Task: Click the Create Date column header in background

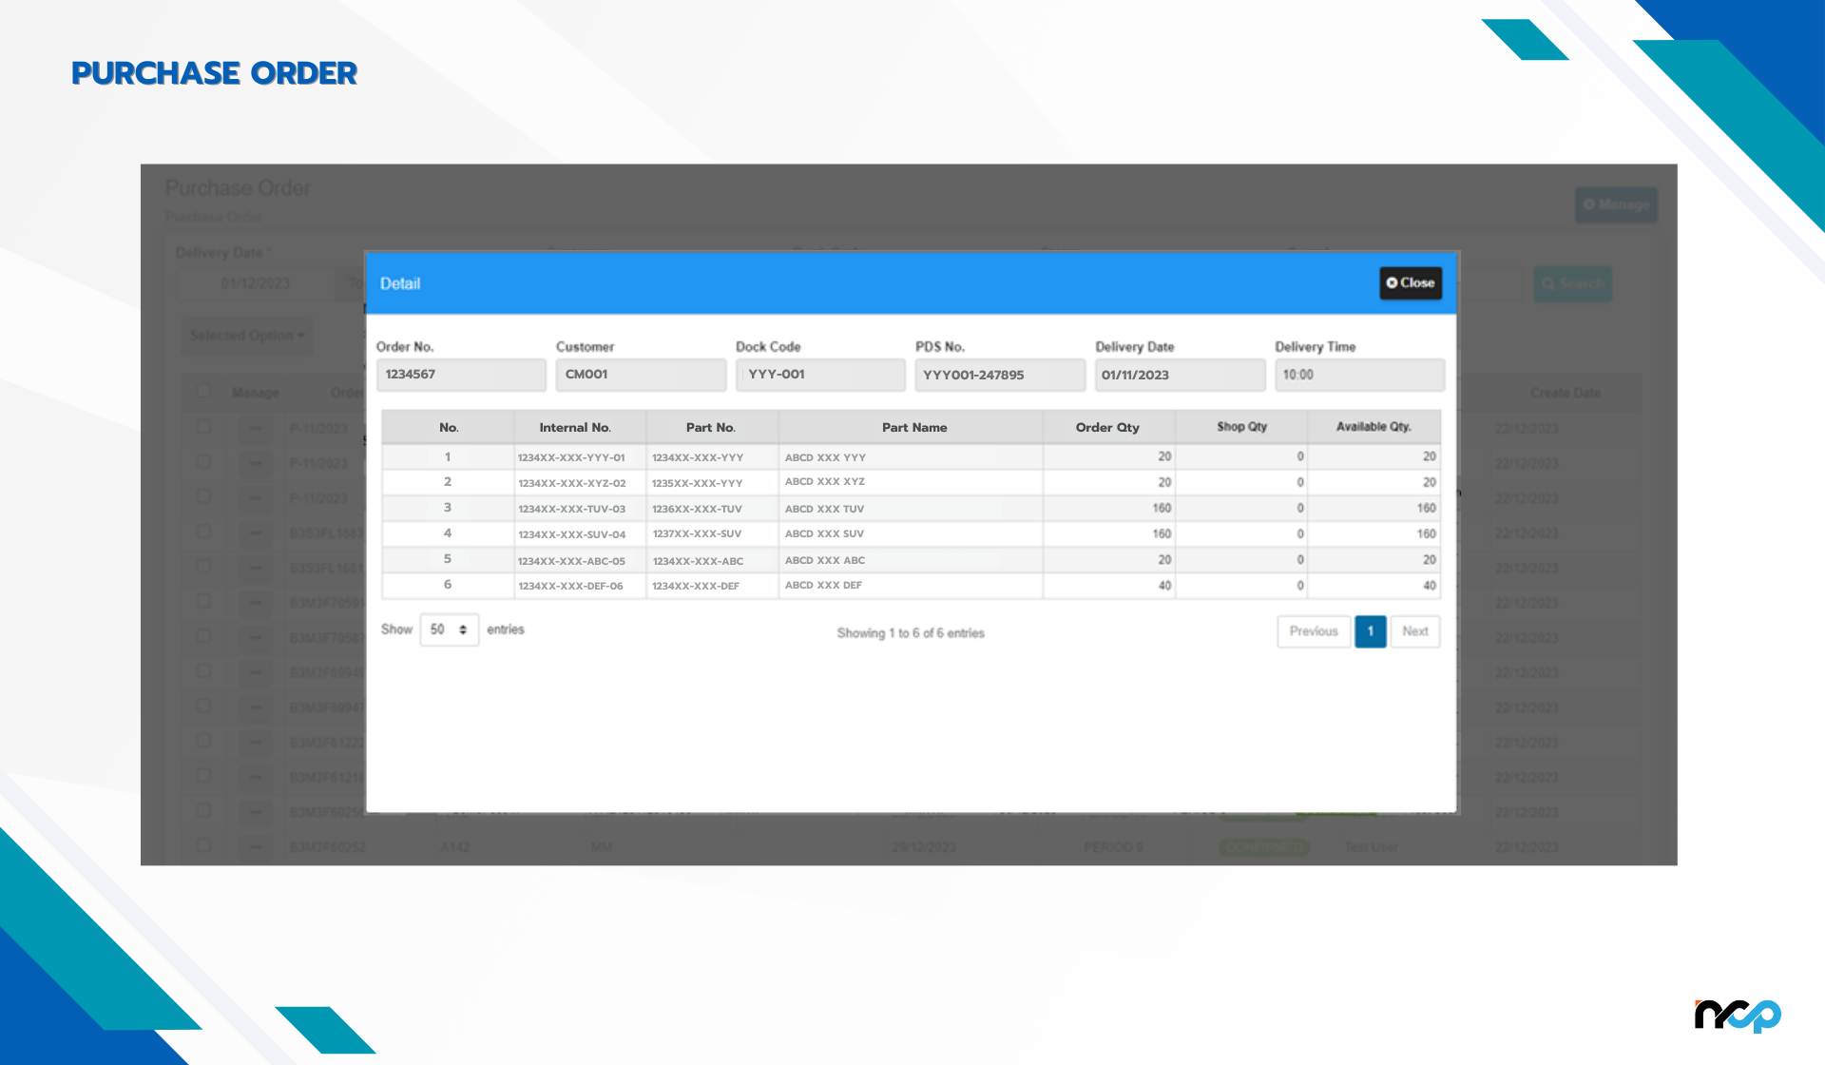Action: 1566,393
